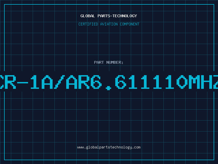Click the GLOBAL PARTS-TECHNOLOGY heading
Image resolution: width=218 pixels, height=164 pixels.
(x=109, y=16)
